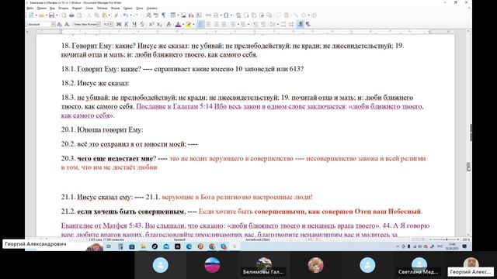Open the Таблица menu

(x=102, y=9)
